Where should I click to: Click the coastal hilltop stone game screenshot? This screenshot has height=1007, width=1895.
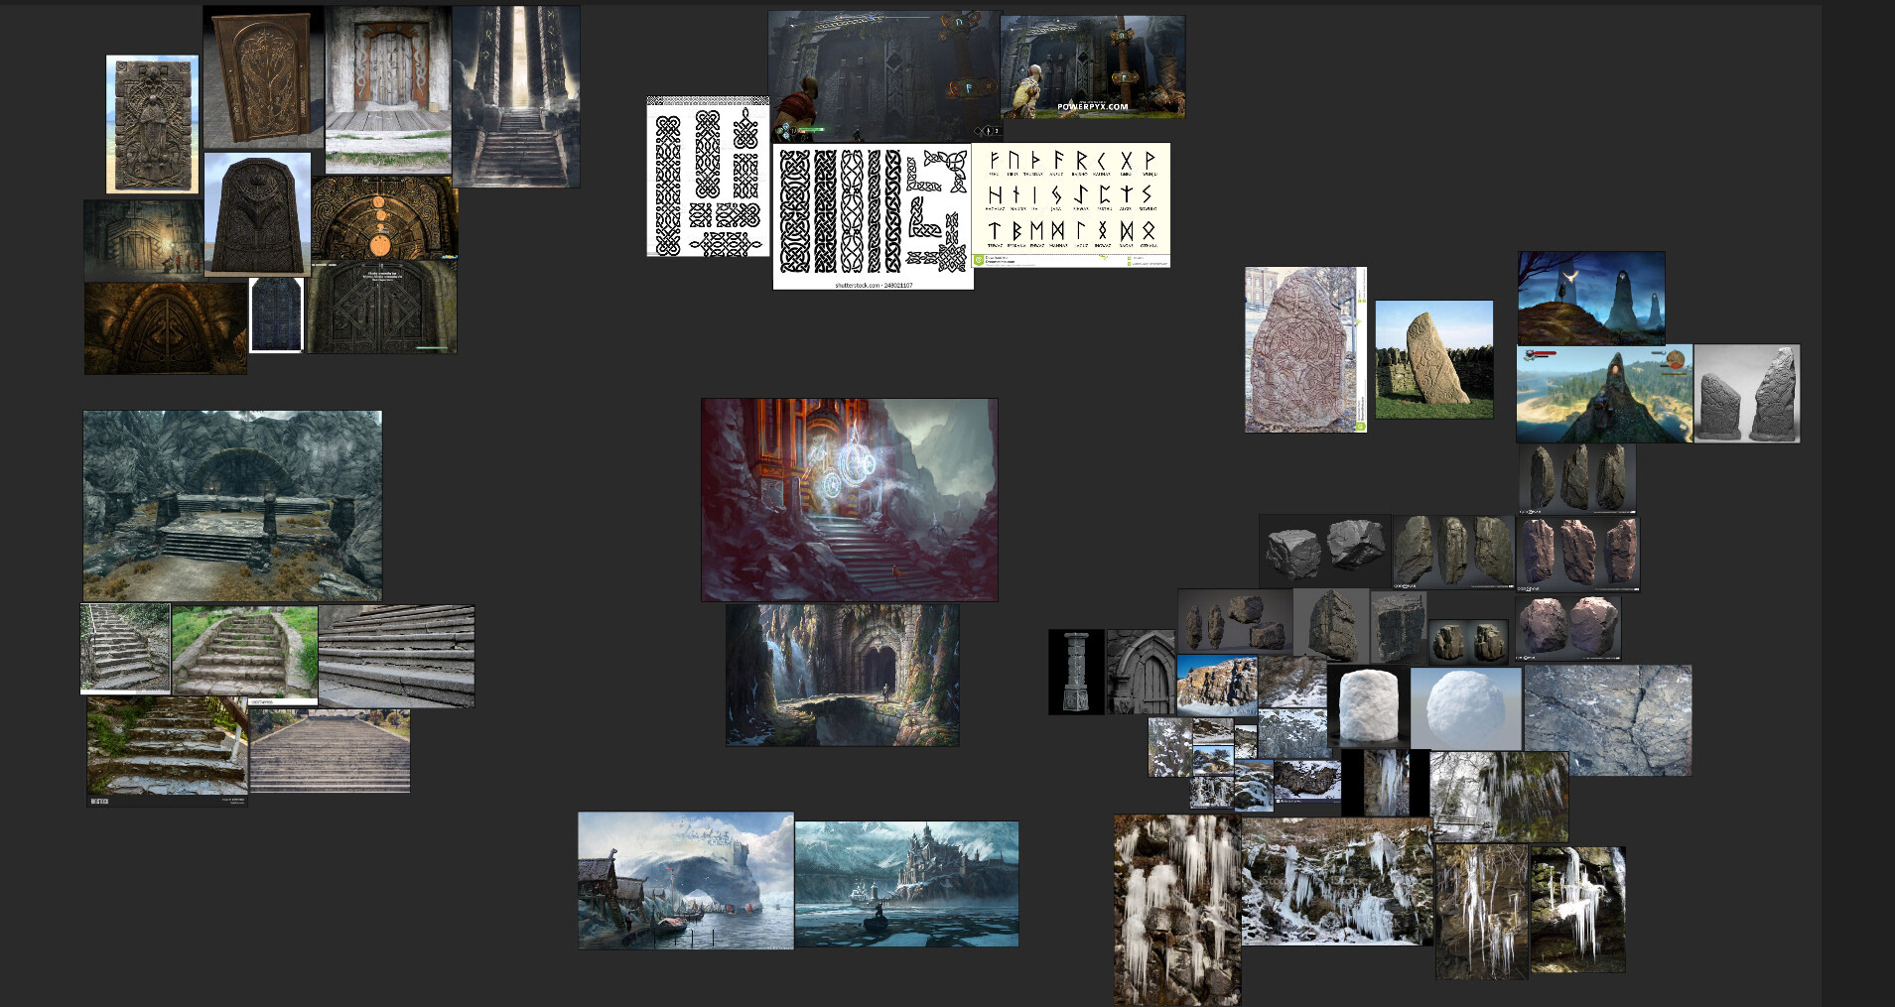(x=1604, y=394)
